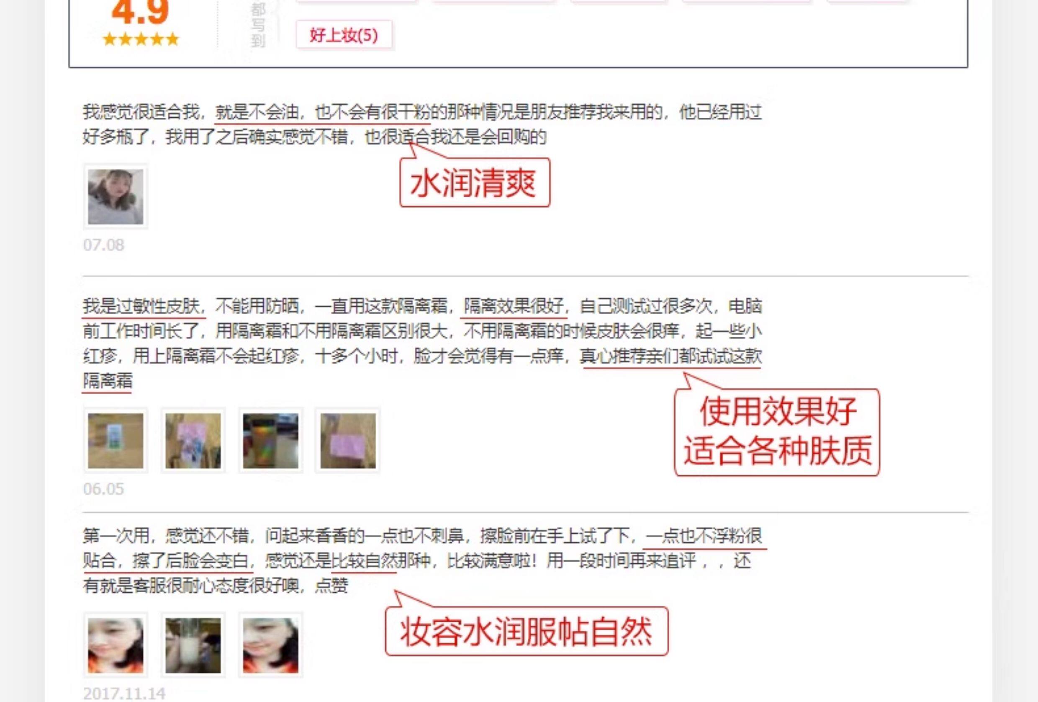Open third selfie thumbnail in the 2017.11.14 review
Screen dimensions: 1038x702
271,645
